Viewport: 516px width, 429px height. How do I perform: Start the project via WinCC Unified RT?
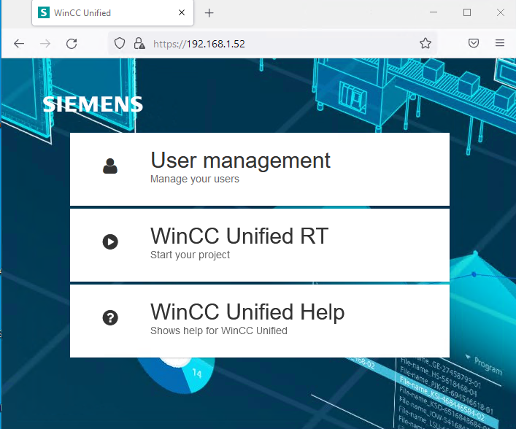point(239,236)
